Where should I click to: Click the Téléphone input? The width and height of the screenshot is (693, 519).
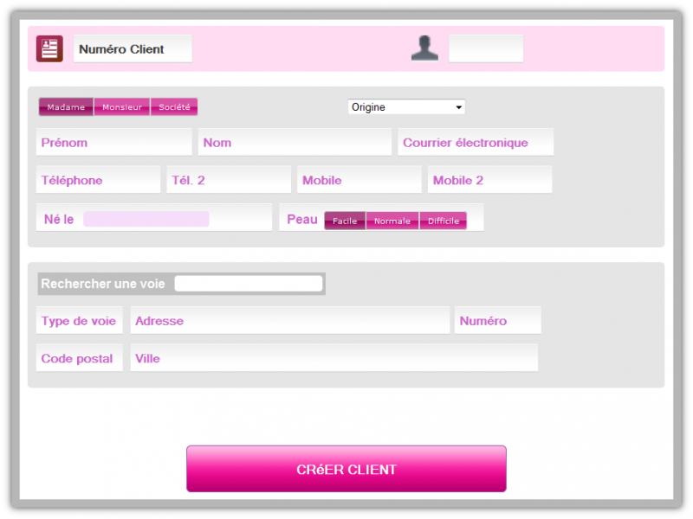point(98,179)
